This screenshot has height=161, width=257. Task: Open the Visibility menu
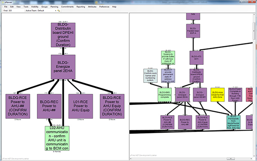click(x=35, y=7)
